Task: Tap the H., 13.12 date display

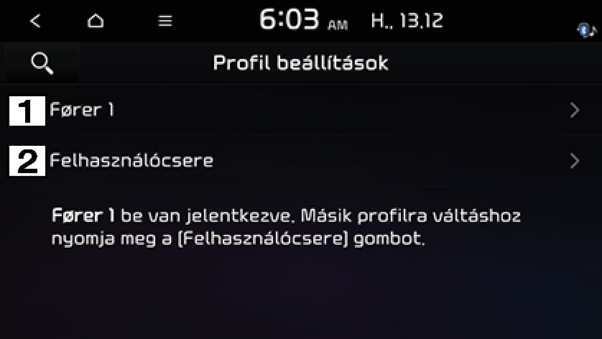Action: [x=407, y=20]
